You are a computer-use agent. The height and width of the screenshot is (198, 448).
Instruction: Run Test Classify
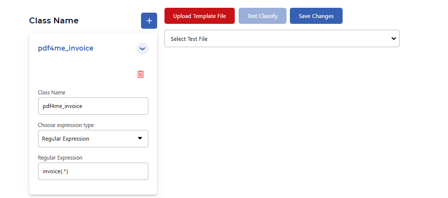coord(262,16)
